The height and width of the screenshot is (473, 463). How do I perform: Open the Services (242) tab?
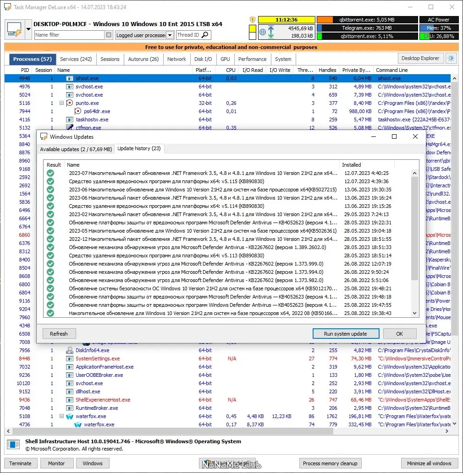[x=76, y=59]
